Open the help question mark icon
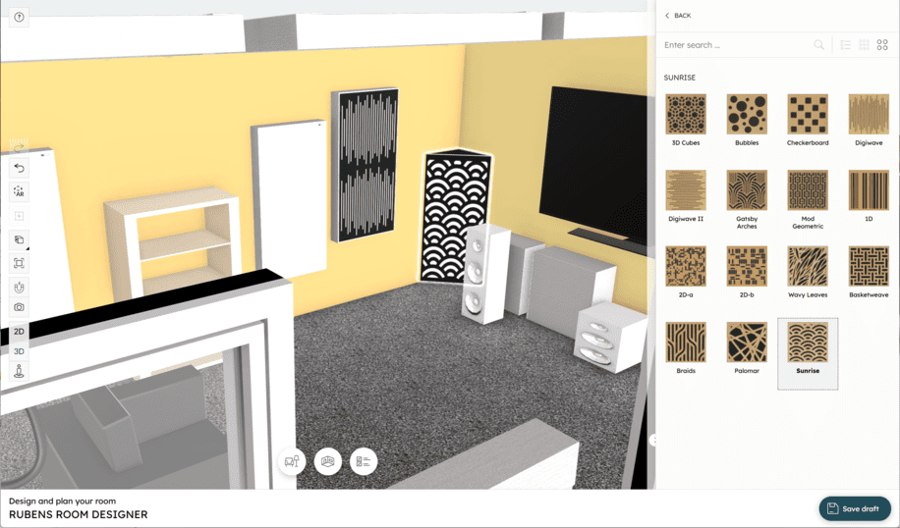 tap(20, 18)
